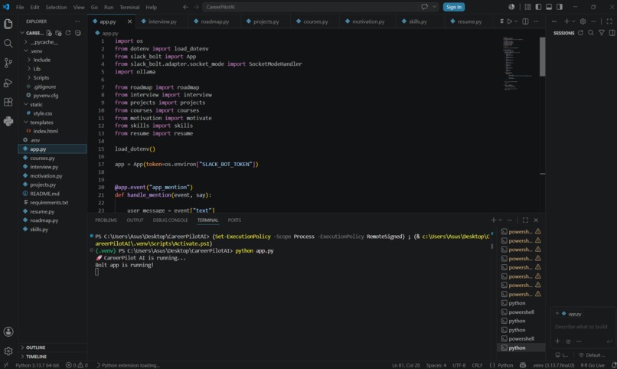This screenshot has width=617, height=369.
Task: Run the Python file with play button
Action: [x=510, y=21]
